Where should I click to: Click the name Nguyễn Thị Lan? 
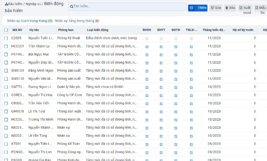[40, 152]
